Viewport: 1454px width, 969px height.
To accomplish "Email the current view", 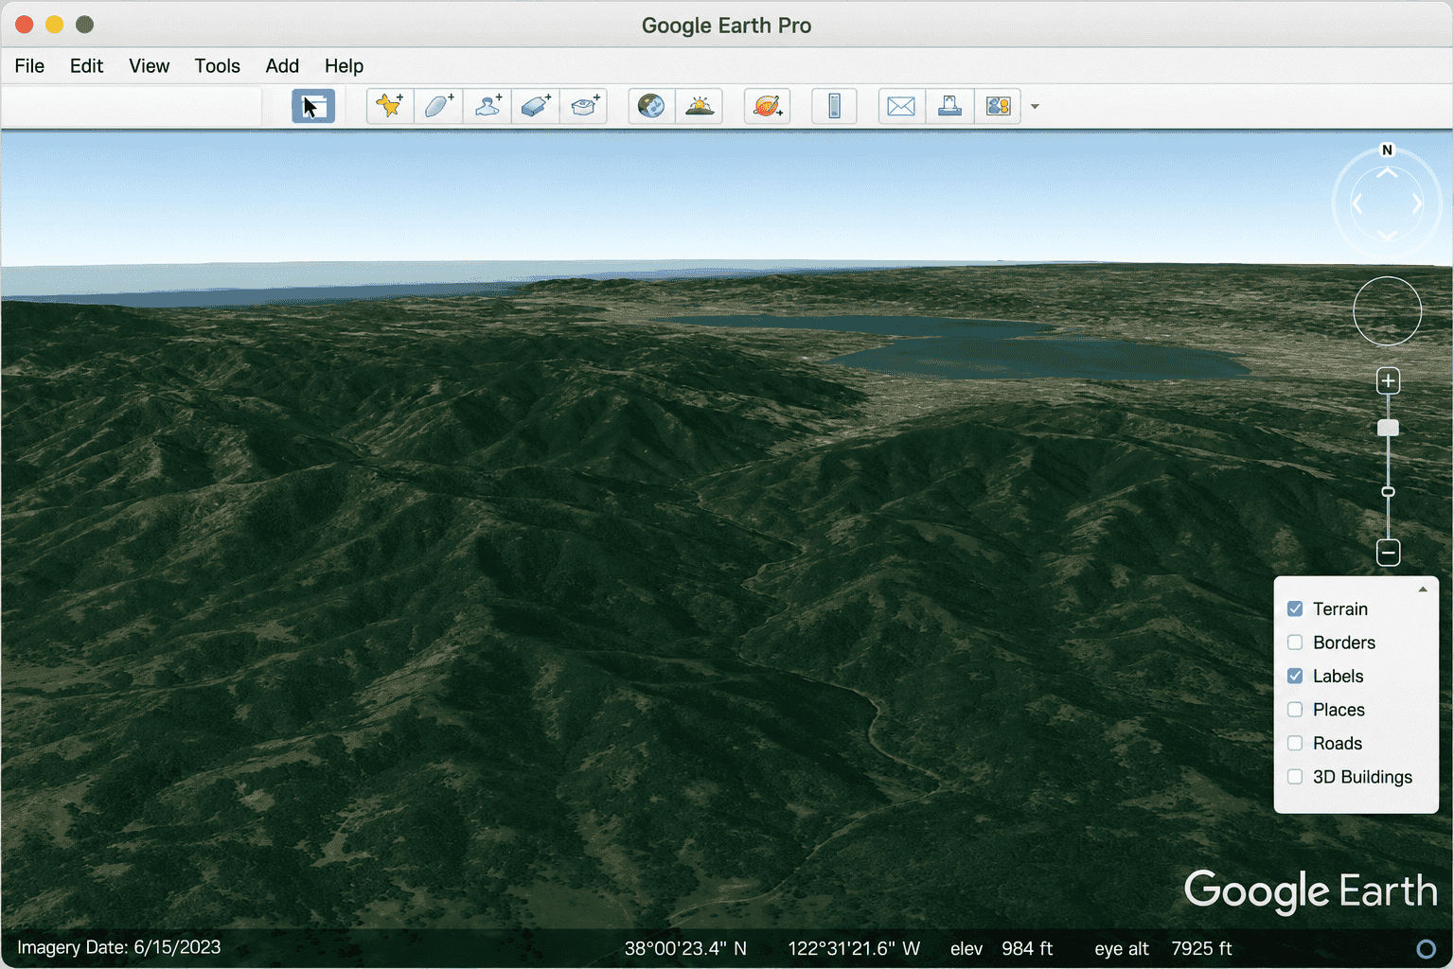I will coord(901,106).
